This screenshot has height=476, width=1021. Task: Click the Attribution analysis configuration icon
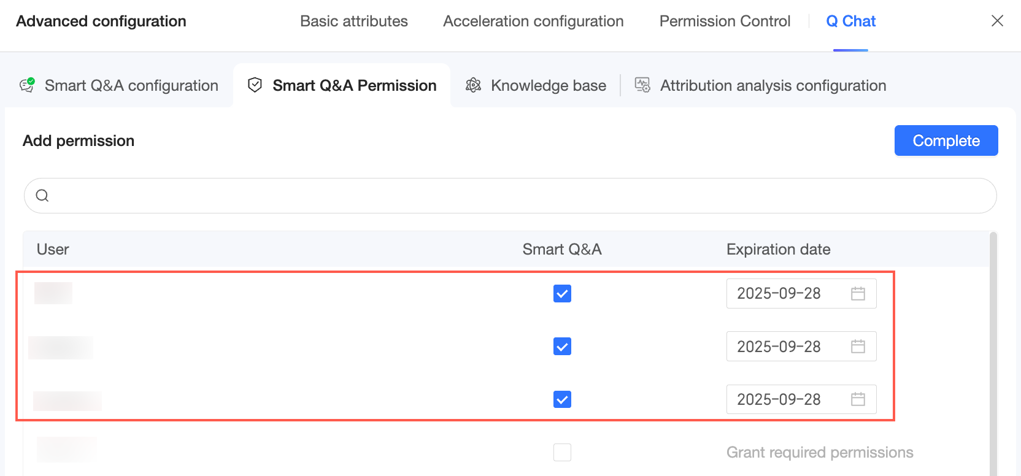pos(642,85)
